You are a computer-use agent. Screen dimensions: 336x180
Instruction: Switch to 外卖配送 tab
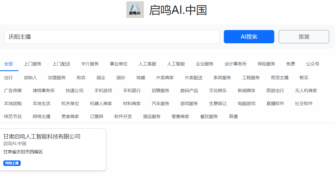pos(194,78)
